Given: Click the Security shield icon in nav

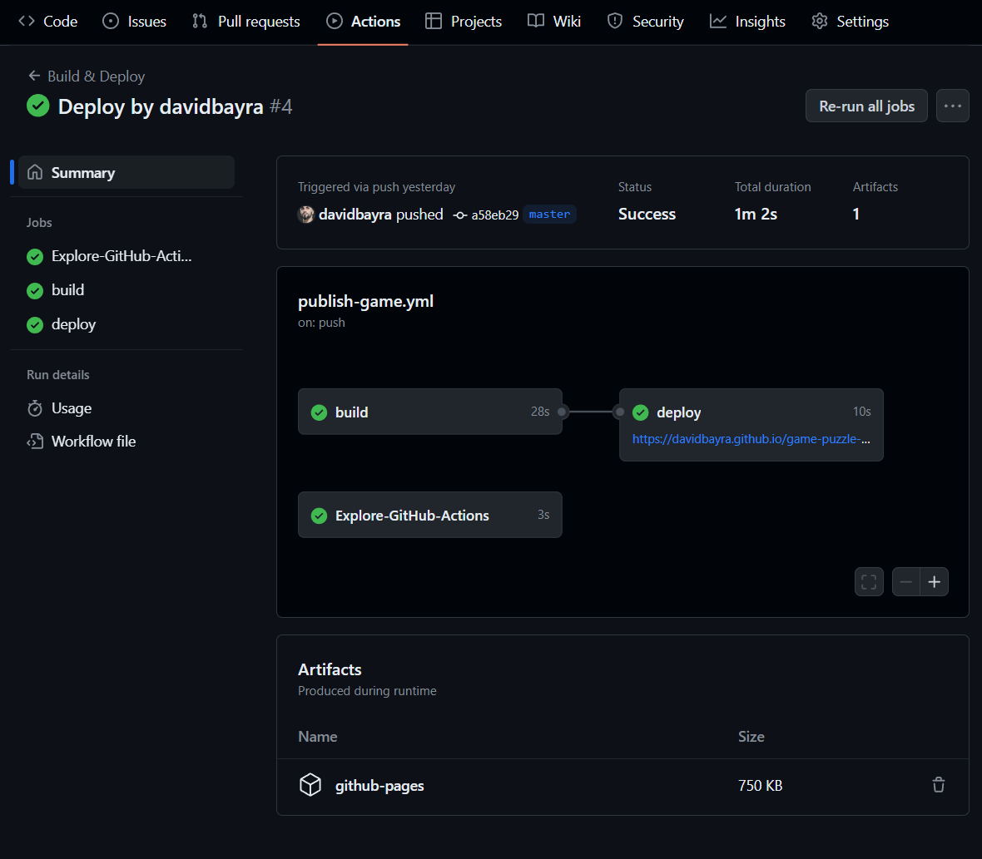Looking at the screenshot, I should [615, 22].
